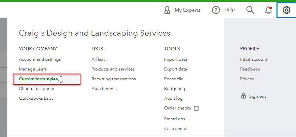Open Custom form styles
The width and height of the screenshot is (296, 137).
tap(38, 79)
